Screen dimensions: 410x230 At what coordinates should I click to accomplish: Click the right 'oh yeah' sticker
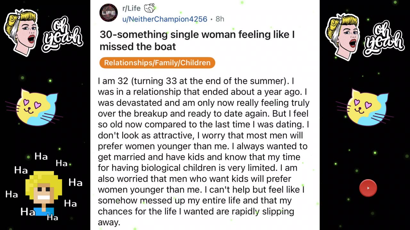coord(384,38)
